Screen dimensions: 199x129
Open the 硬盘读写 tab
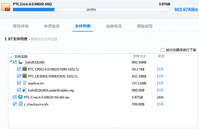pos(145,26)
